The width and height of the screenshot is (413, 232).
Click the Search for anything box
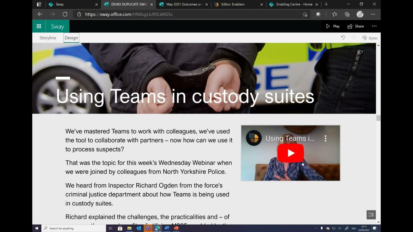point(74,228)
